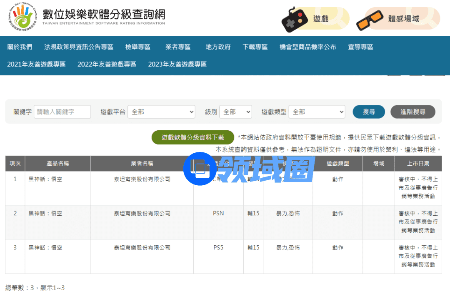Click the 進階搜尋 button
Screen dimensions: 450x296
pos(412,112)
